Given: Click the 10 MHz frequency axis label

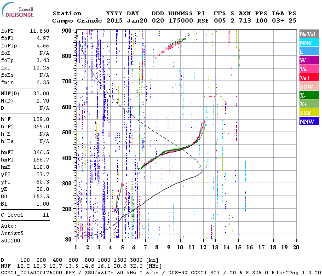Looking at the screenshot, I should point(180,247).
